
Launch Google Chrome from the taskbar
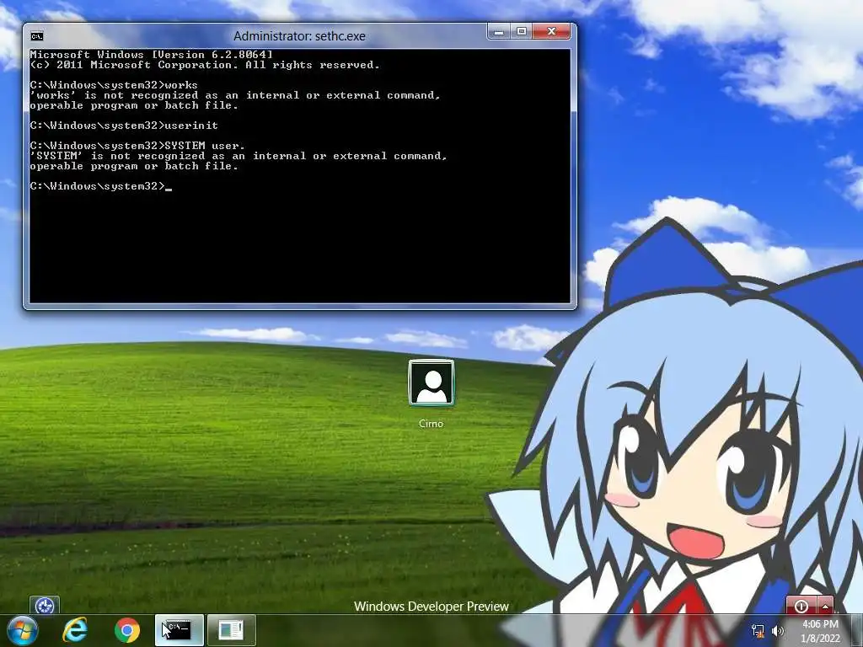(x=127, y=630)
